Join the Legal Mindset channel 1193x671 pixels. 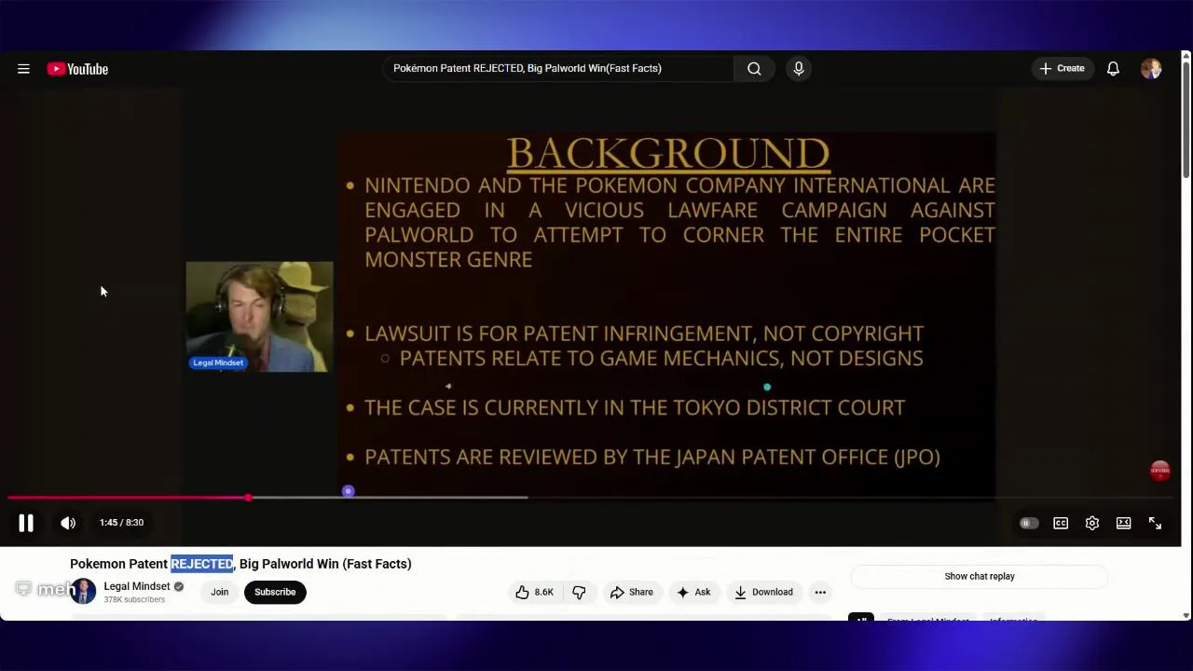pyautogui.click(x=219, y=592)
